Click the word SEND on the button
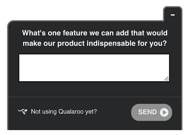Viewport: 190px width, 135px height. point(147,112)
